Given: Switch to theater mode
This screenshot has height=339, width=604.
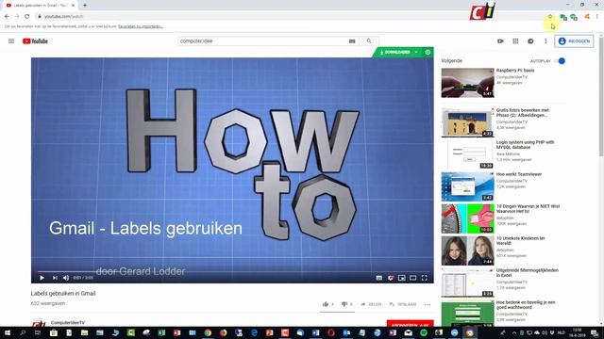Looking at the screenshot, I should [x=413, y=278].
